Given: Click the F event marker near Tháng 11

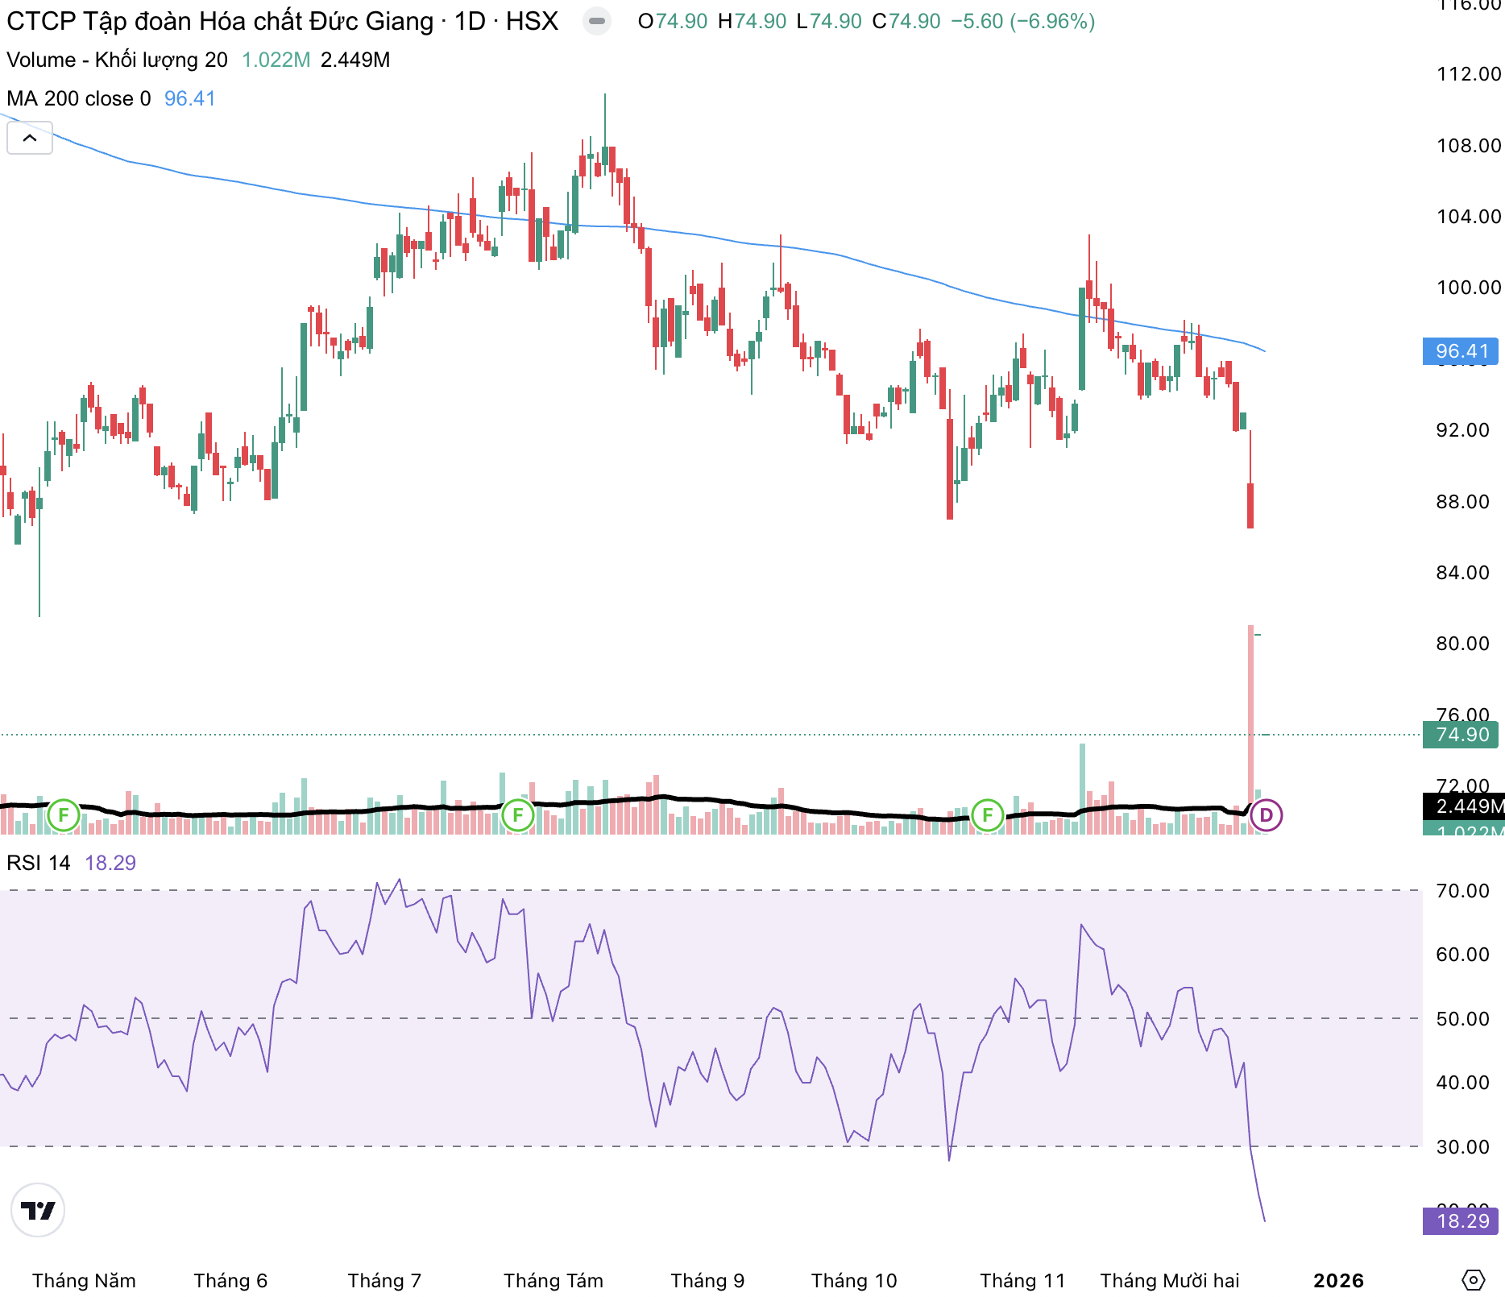Looking at the screenshot, I should [x=987, y=815].
